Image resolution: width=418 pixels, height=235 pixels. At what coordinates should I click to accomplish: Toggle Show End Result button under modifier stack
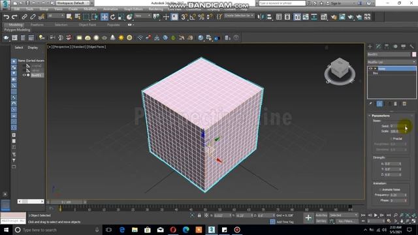click(x=379, y=104)
